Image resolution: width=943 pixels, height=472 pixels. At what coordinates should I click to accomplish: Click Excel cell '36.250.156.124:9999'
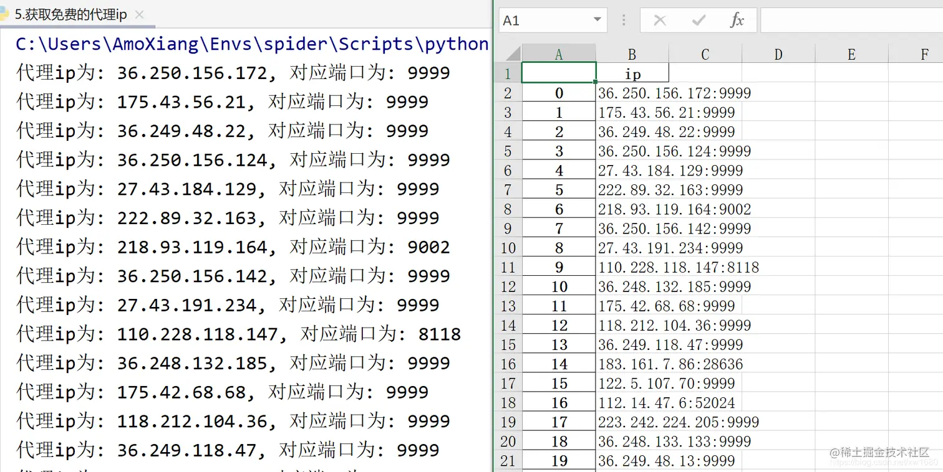(674, 151)
